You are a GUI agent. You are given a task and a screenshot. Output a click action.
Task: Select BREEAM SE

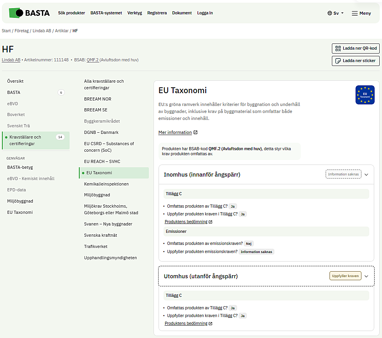(x=96, y=110)
